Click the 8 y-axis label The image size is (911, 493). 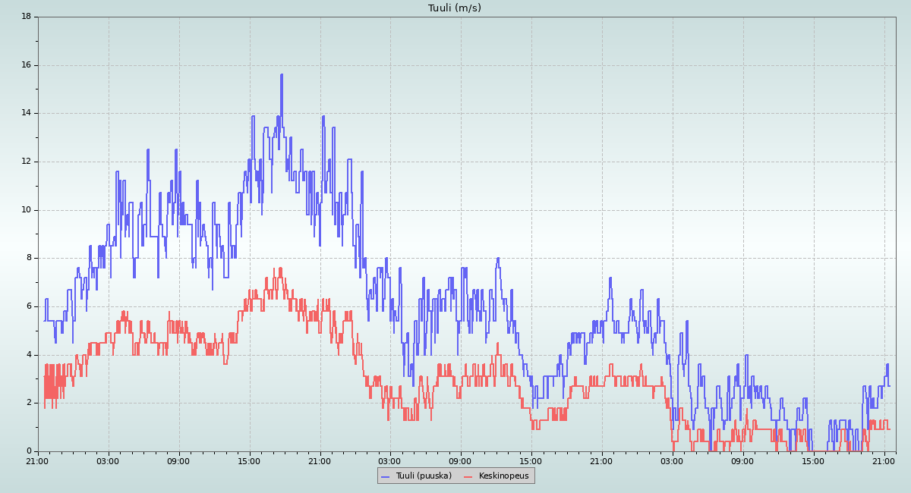[x=28, y=258]
